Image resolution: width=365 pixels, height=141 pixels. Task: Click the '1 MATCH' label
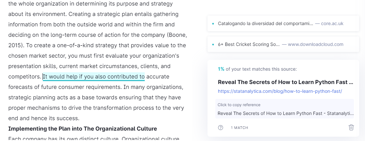click(x=239, y=128)
